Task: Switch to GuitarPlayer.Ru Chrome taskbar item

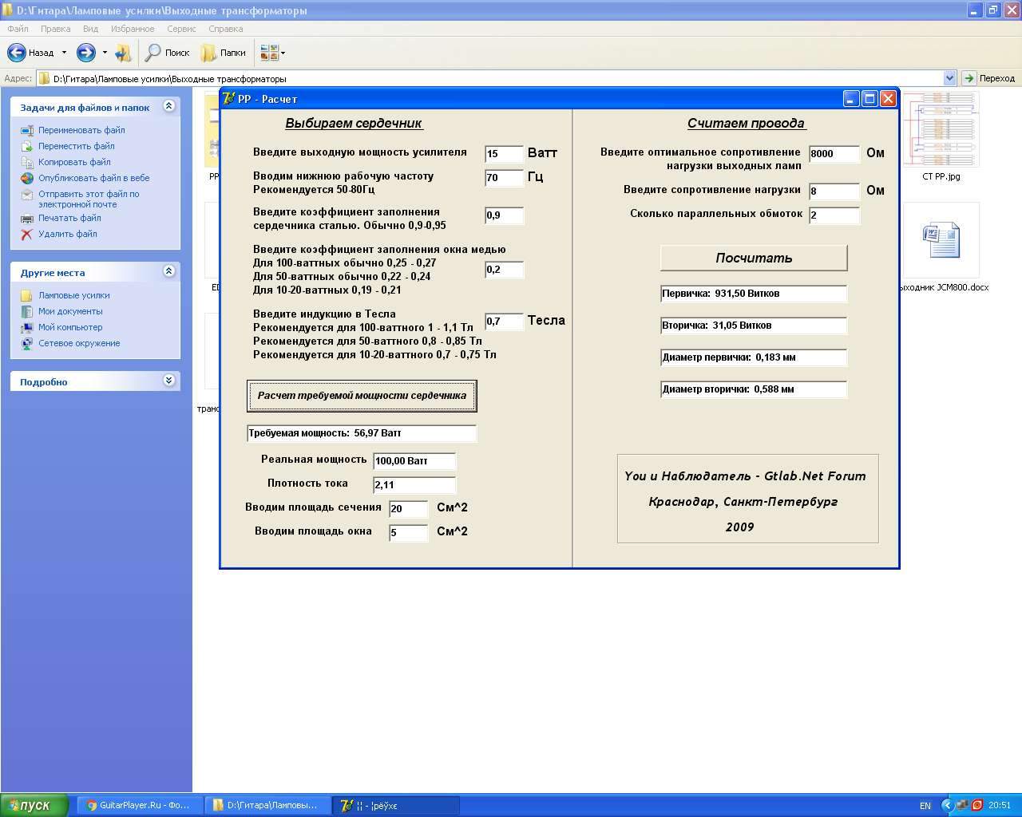Action: pyautogui.click(x=138, y=805)
